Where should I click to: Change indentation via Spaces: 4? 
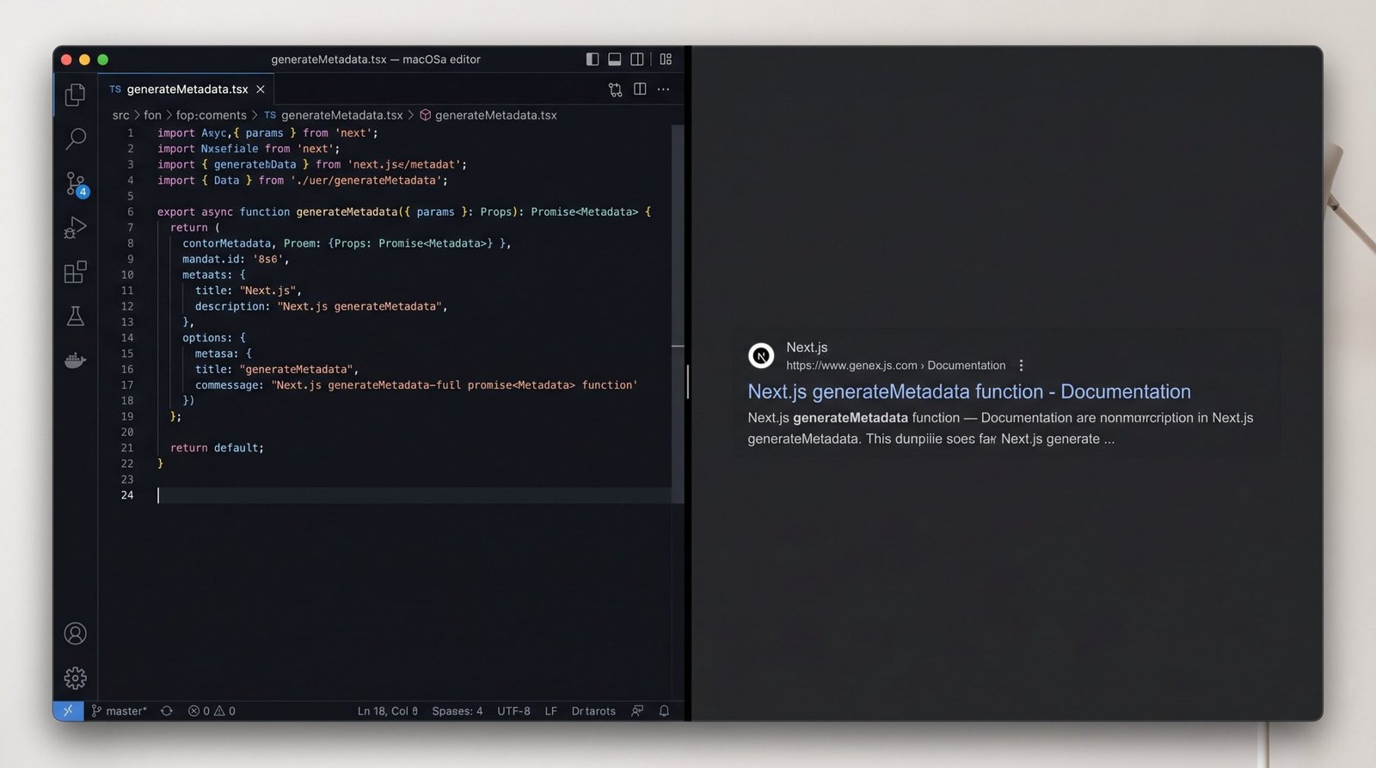click(458, 711)
